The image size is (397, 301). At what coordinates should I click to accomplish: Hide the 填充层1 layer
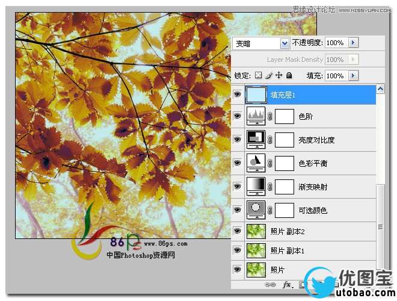[237, 95]
